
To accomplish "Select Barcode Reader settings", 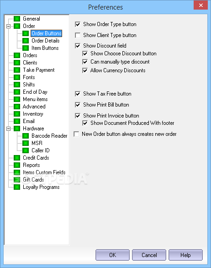I will click(x=49, y=136).
